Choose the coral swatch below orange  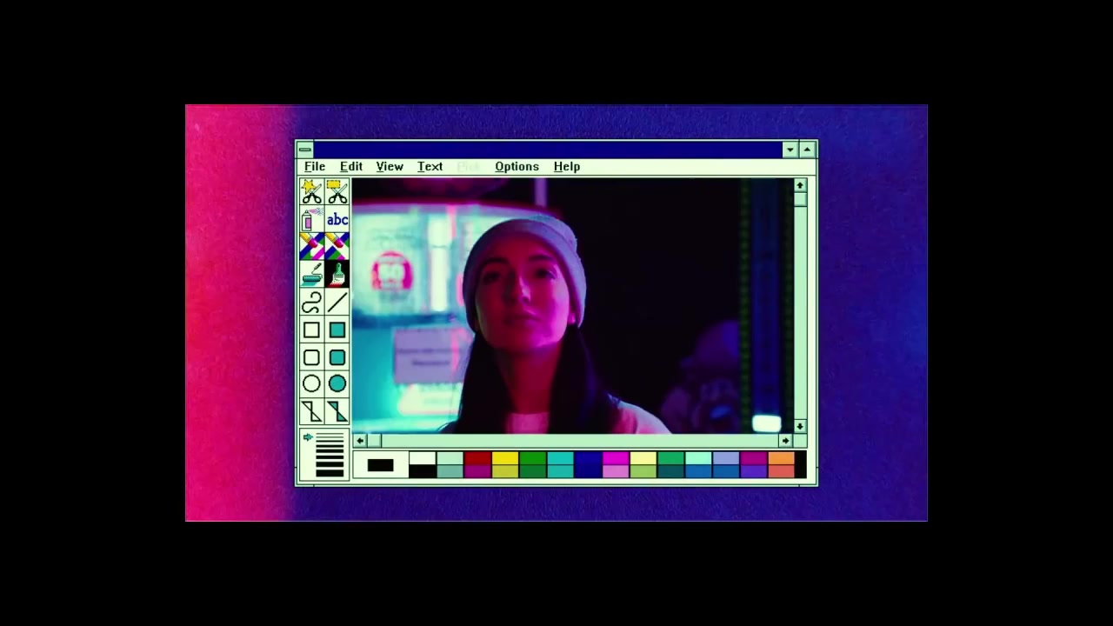click(781, 471)
